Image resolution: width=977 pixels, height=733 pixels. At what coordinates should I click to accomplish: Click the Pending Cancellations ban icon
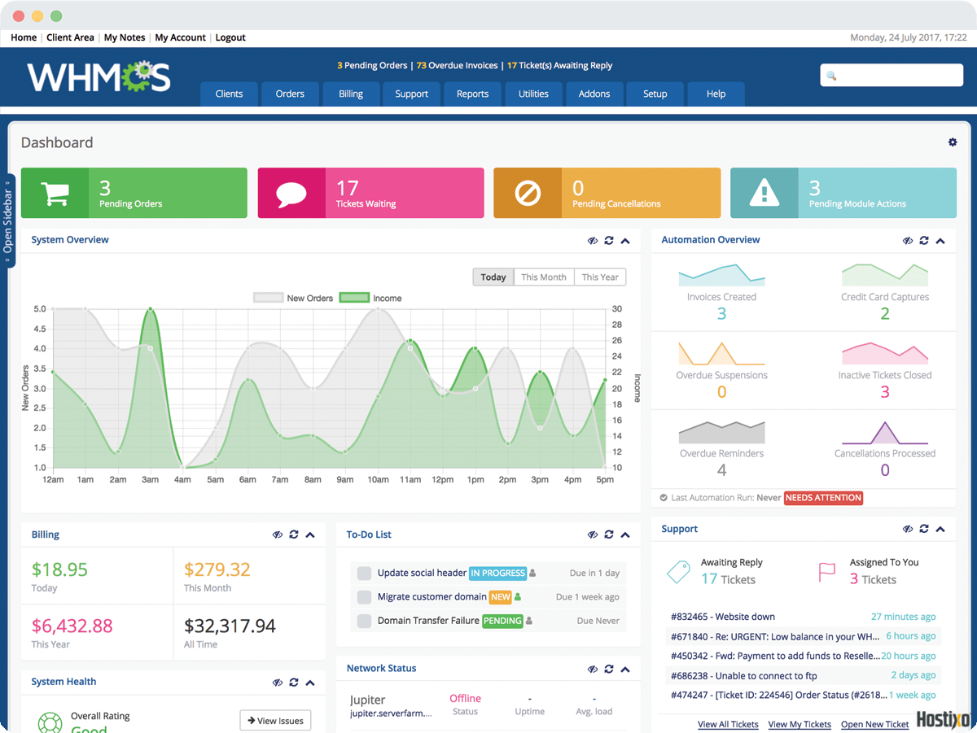coord(528,194)
